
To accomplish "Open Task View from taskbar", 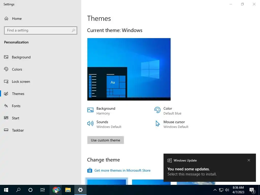I will coord(43,190).
